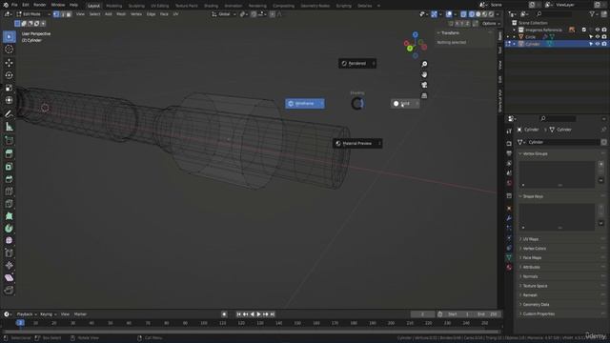Open the Modifiers wrench properties tab
Viewport: 610px width, 343px height.
[x=509, y=218]
